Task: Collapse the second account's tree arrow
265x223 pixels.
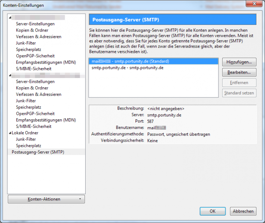Action: pos(10,75)
